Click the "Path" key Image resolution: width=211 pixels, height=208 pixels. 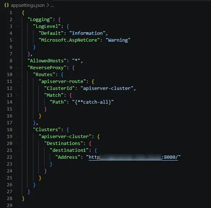point(58,102)
